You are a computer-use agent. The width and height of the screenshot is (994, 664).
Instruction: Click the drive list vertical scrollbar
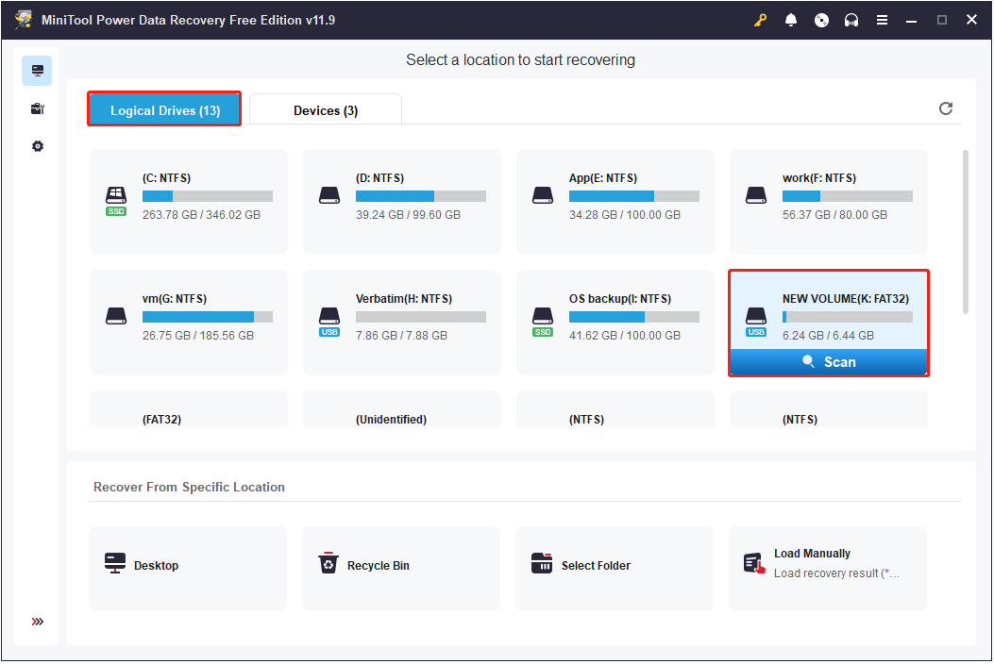pos(964,231)
